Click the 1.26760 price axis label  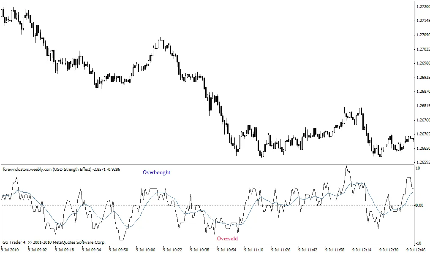(x=423, y=120)
